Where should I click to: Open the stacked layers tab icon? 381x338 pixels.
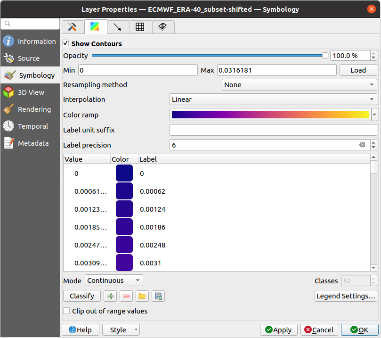coord(163,27)
